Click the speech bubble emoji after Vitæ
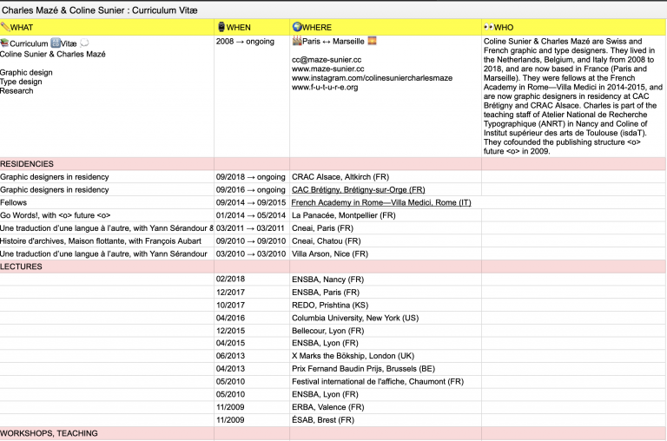The height and width of the screenshot is (441, 667). pyautogui.click(x=84, y=43)
